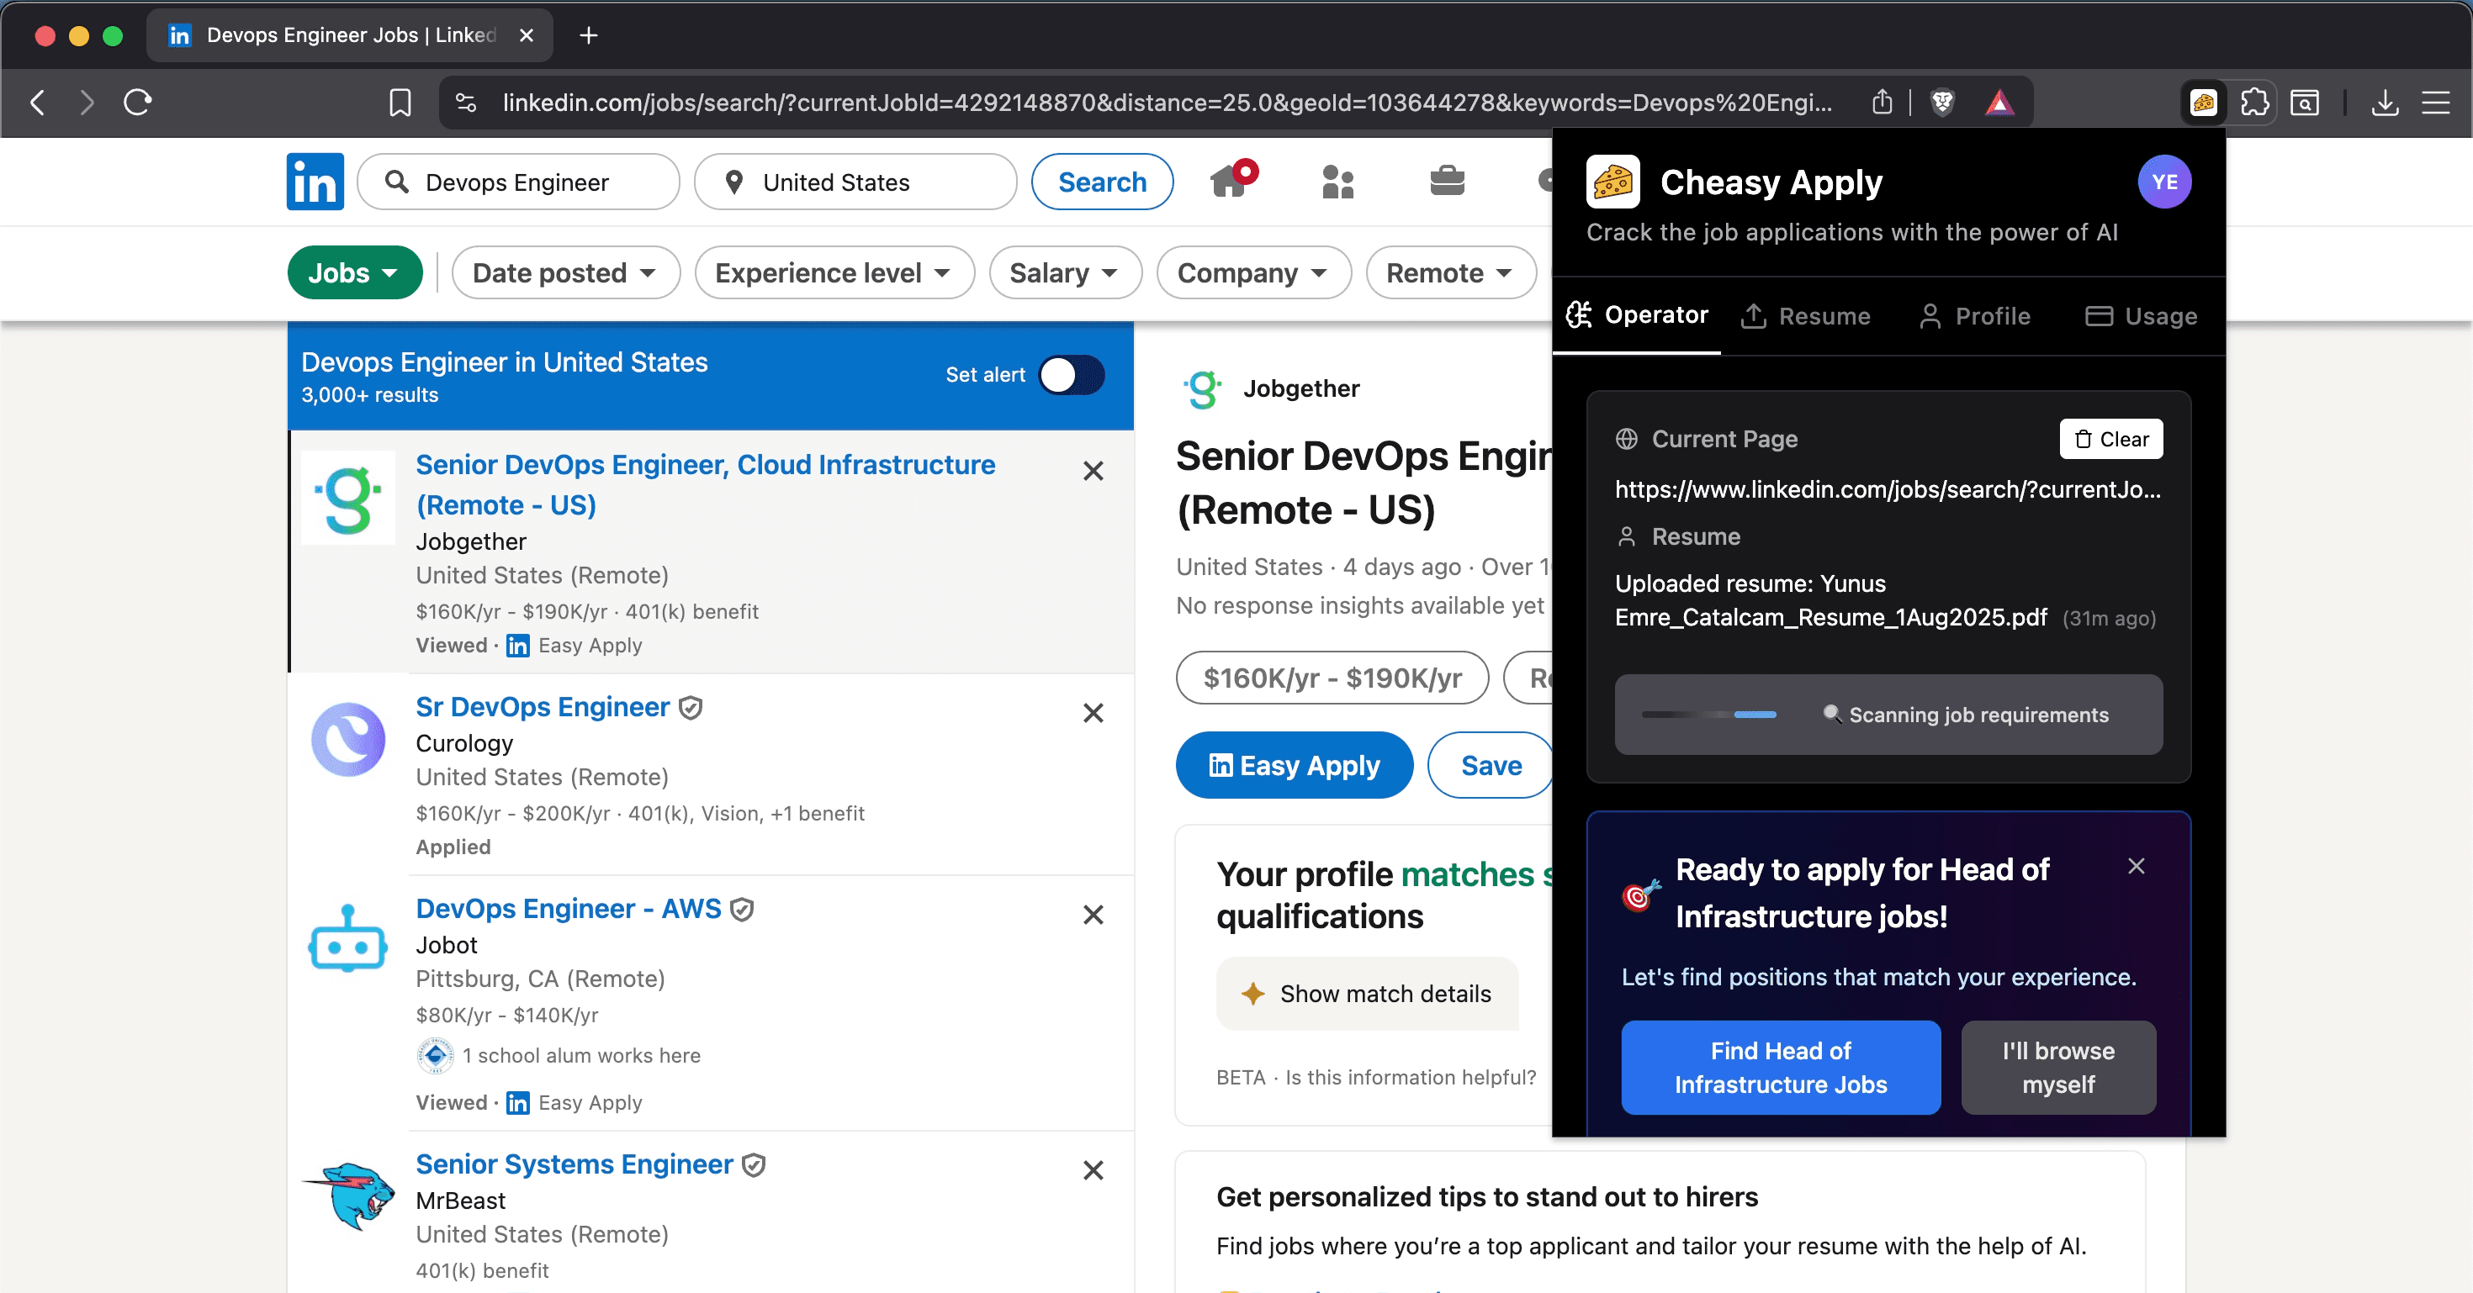The width and height of the screenshot is (2473, 1293).
Task: Open the Sr DevOps Engineer job link
Action: (x=543, y=707)
